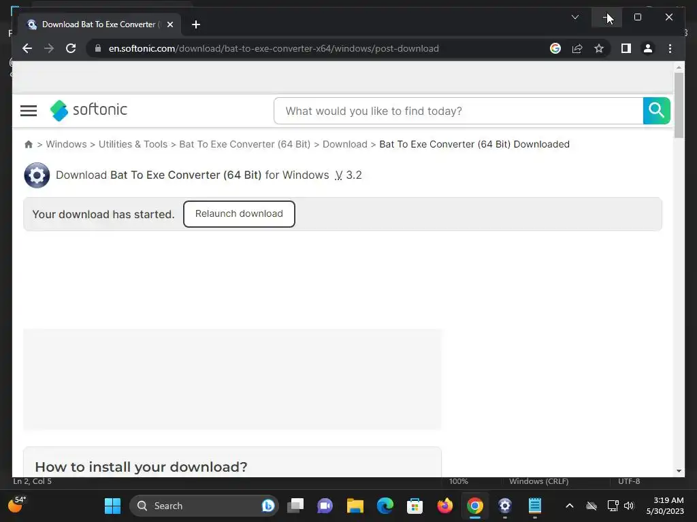Open volume speaker tray icon
The width and height of the screenshot is (697, 522).
(x=629, y=506)
